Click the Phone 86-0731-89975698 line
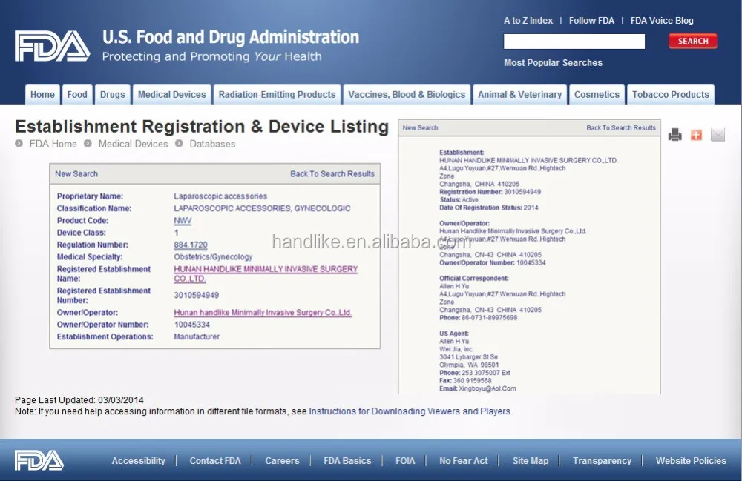 point(478,317)
